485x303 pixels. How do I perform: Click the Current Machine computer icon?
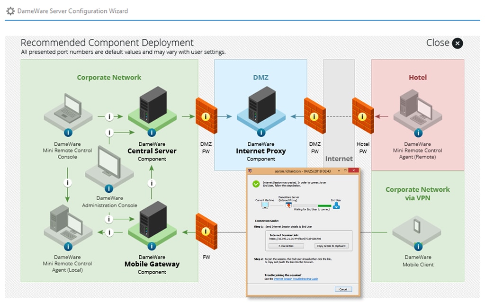point(264,205)
